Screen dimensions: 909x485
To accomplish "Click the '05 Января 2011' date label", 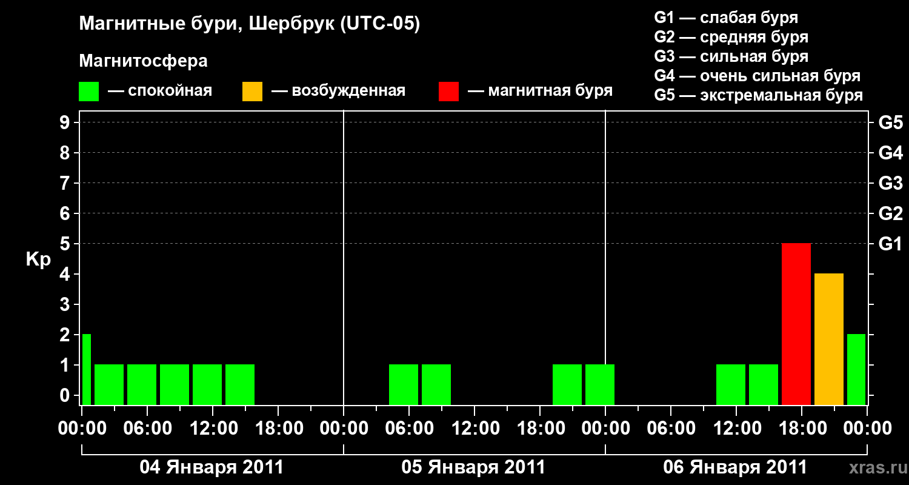I will 473,467.
